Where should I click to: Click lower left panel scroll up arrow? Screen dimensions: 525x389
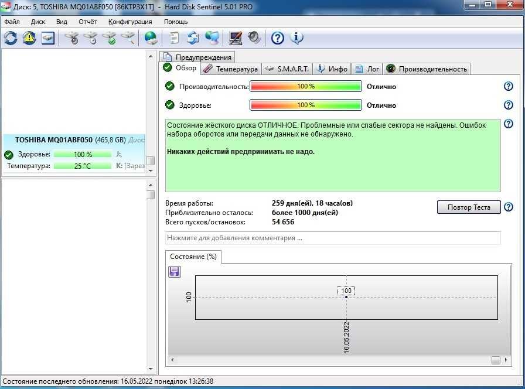151,185
